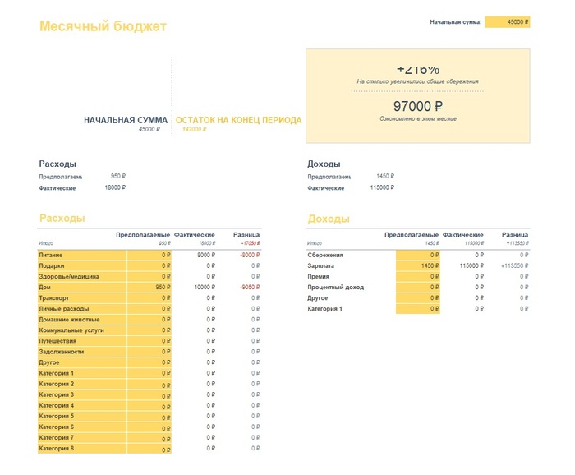Select the +113550 ₽ difference for Зарплата
Viewport: 575px width, 475px height.
pyautogui.click(x=515, y=265)
